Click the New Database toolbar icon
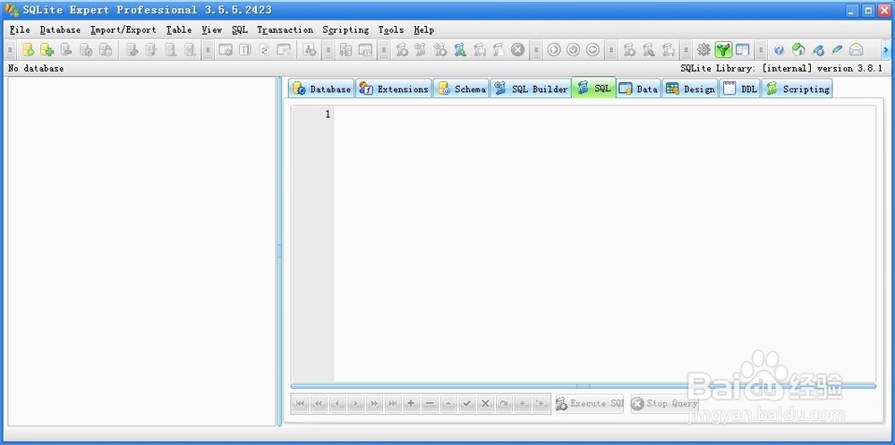895x445 pixels. point(28,50)
